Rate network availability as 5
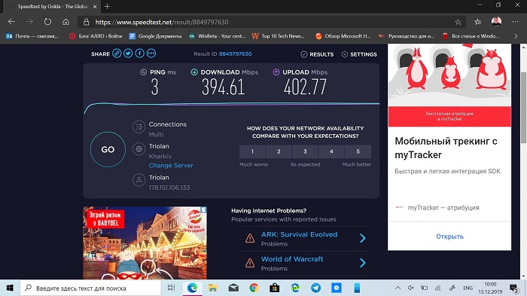The width and height of the screenshot is (527, 296). tap(358, 151)
